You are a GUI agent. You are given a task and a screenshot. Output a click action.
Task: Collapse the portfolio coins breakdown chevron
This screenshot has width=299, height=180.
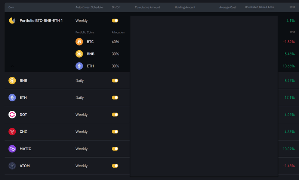[12, 66]
